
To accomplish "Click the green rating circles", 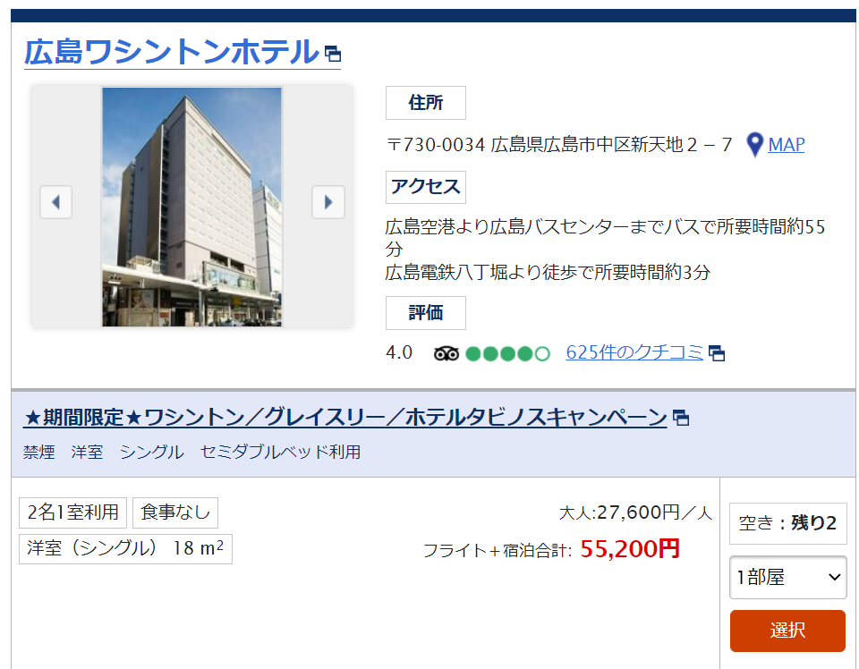I will point(507,353).
